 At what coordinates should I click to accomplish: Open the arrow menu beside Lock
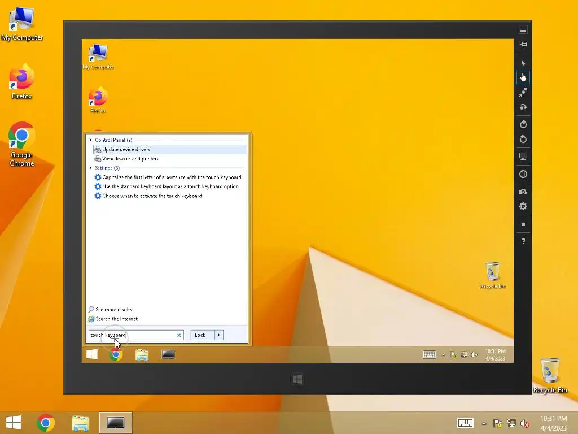click(x=219, y=335)
